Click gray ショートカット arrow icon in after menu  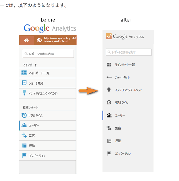(109, 77)
